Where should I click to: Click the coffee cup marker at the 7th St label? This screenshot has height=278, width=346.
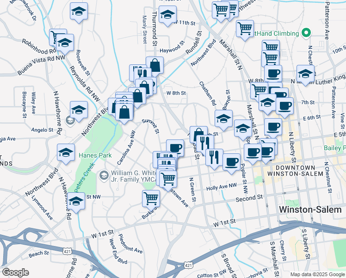click(284, 107)
